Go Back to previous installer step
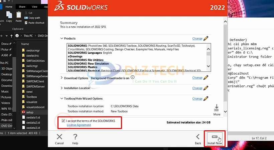Image resolution: width=274 pixels, height=150 pixels. point(198,139)
